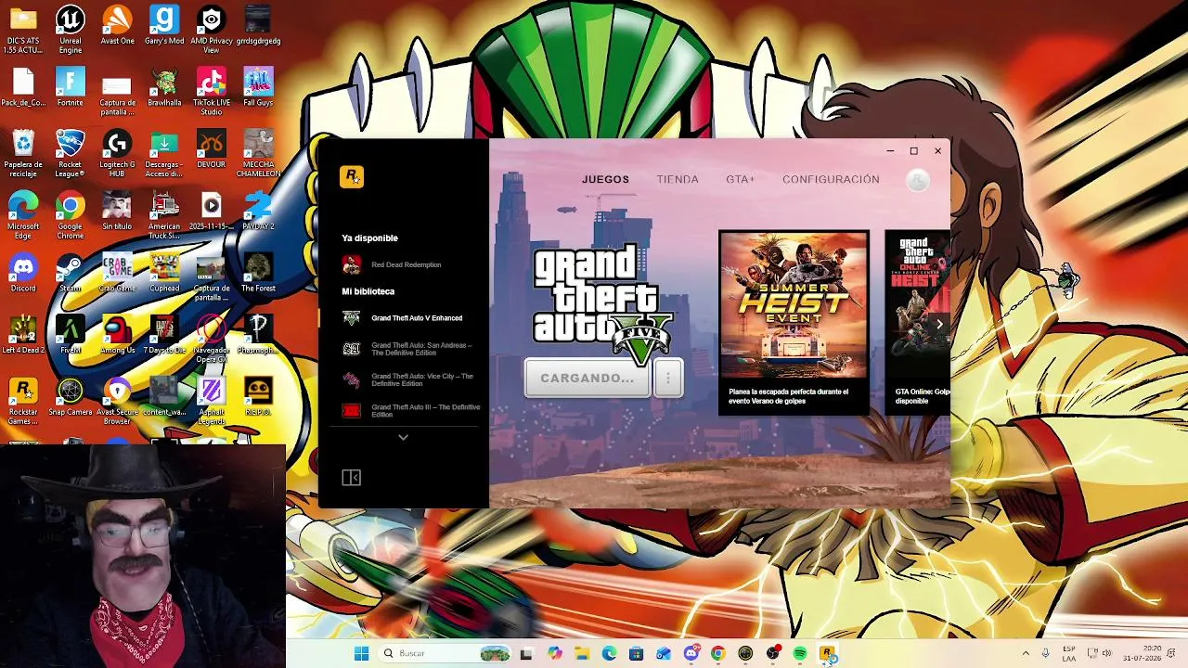This screenshot has width=1188, height=668.
Task: Select the Steam desktop icon
Action: 71,273
